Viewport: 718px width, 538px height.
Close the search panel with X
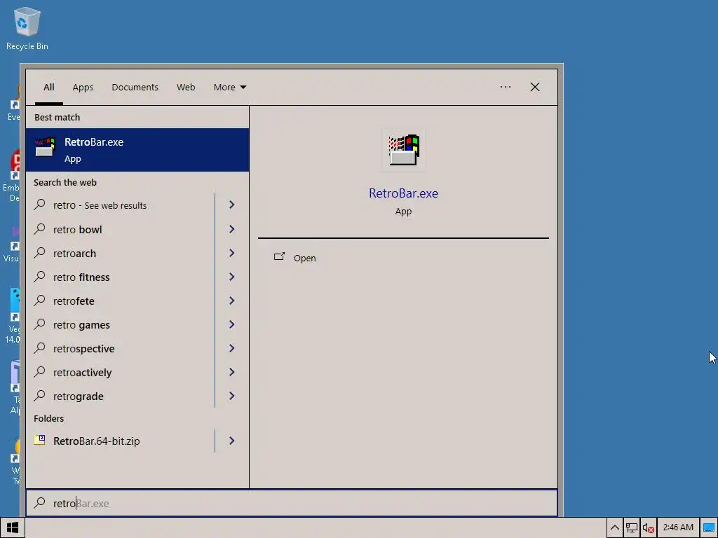[x=535, y=87]
